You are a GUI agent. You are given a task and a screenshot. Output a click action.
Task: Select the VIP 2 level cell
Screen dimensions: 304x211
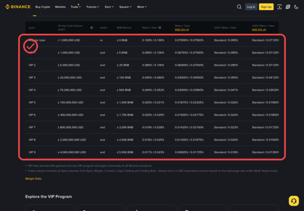point(32,65)
